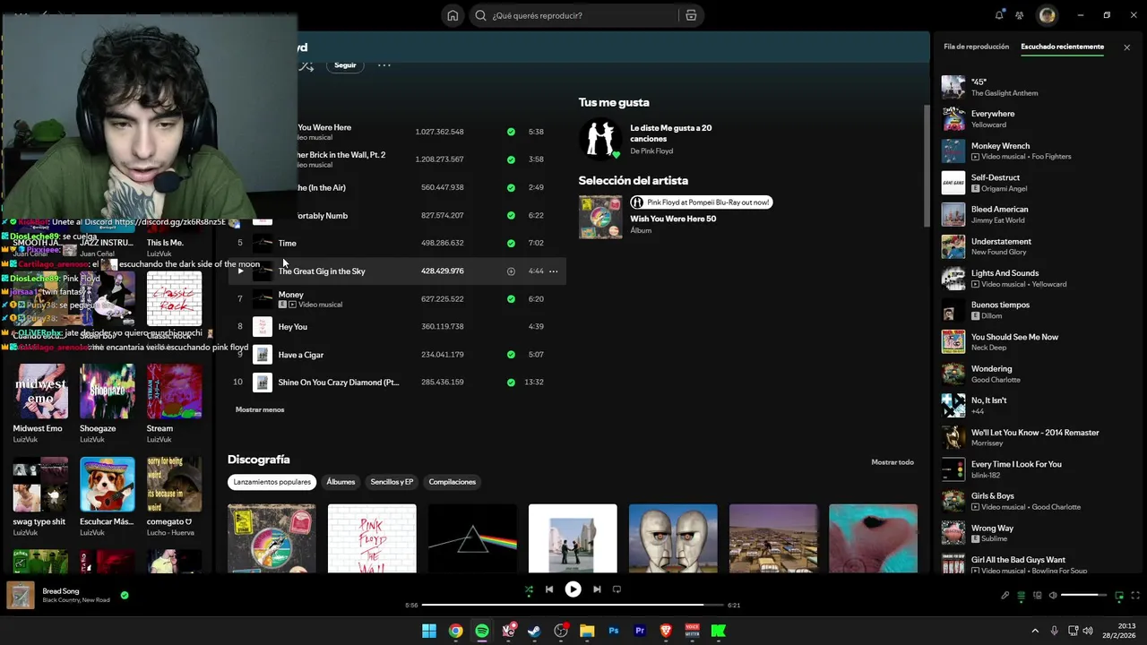Screen dimensions: 1147x645
Task: Switch to the Fila de reproducción tab
Action: pos(976,47)
